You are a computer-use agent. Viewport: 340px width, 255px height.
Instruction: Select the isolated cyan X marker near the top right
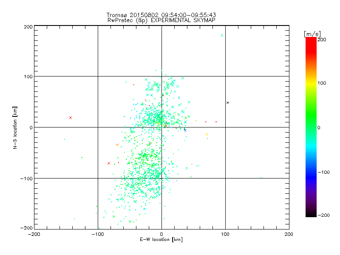click(222, 35)
